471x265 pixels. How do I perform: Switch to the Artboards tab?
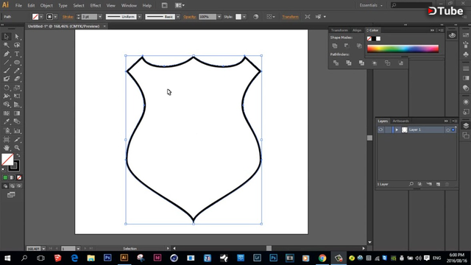(x=400, y=121)
